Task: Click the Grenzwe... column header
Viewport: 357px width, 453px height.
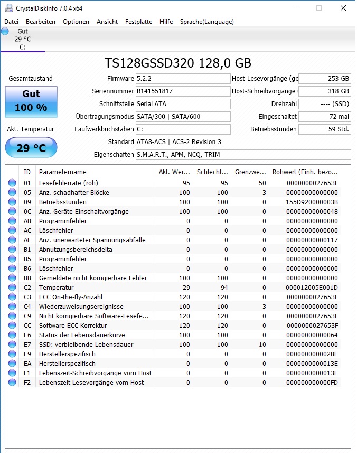Action: 250,172
